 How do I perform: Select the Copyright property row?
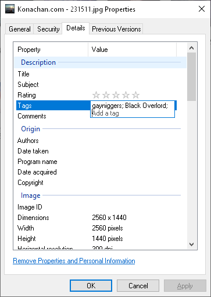100,183
